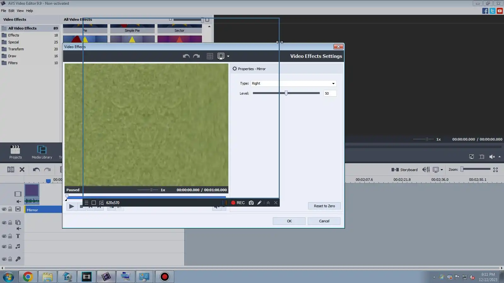Select the recorder's pencil drawing tool

259,203
